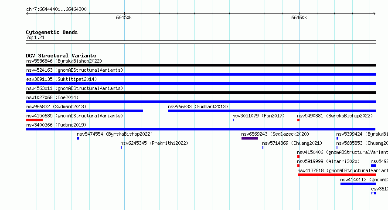Screen dimensions: 388x210
Task: Select the 7q11.21 cytogenetic band label
Action: coord(35,37)
